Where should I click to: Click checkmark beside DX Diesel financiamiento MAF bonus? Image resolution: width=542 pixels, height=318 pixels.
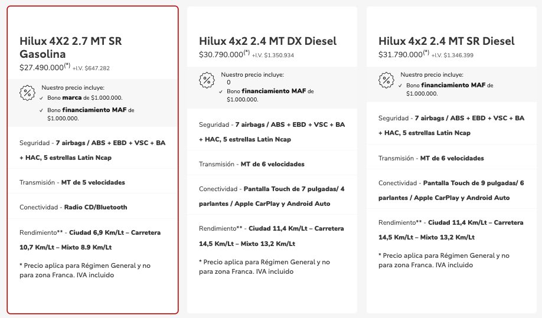221,91
